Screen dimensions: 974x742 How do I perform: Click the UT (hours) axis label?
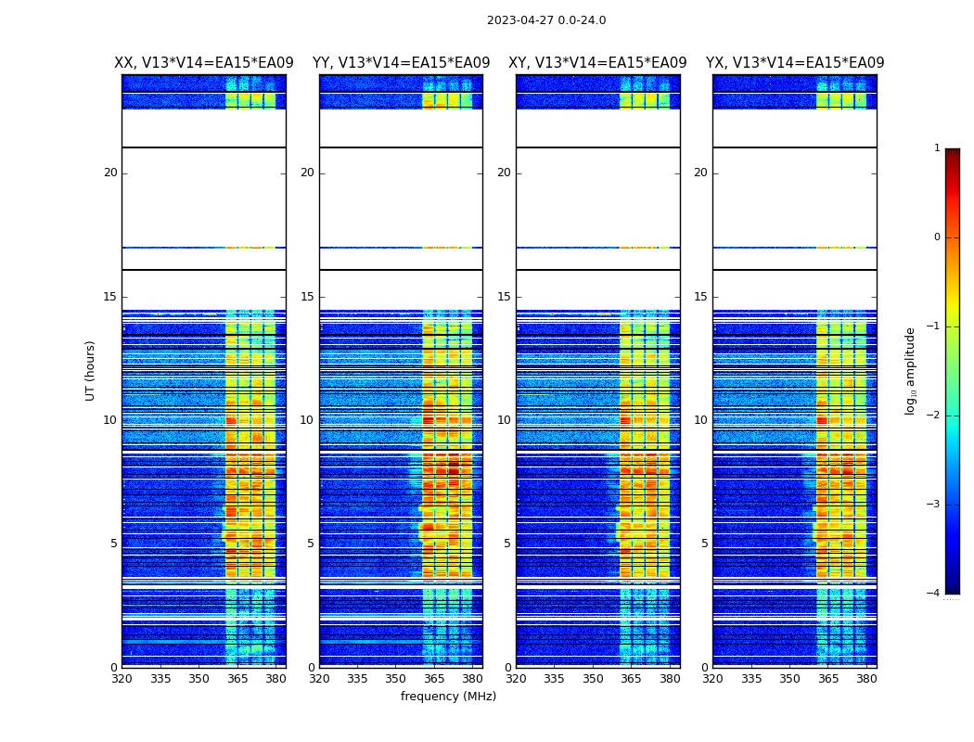coord(91,370)
